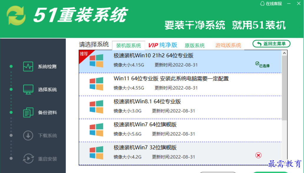
Task: Select 极速装机Win7 32位旗舰版 title
Action: pos(145,147)
